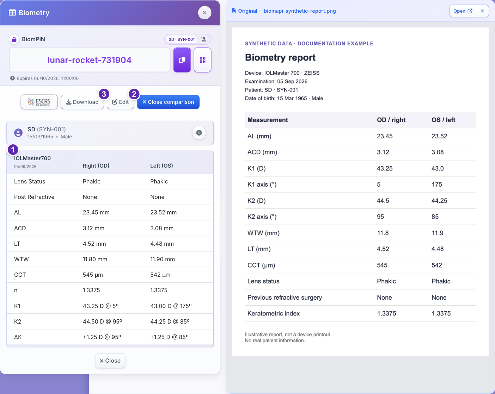Click the Original label in preview header
This screenshot has height=394, width=495.
248,11
